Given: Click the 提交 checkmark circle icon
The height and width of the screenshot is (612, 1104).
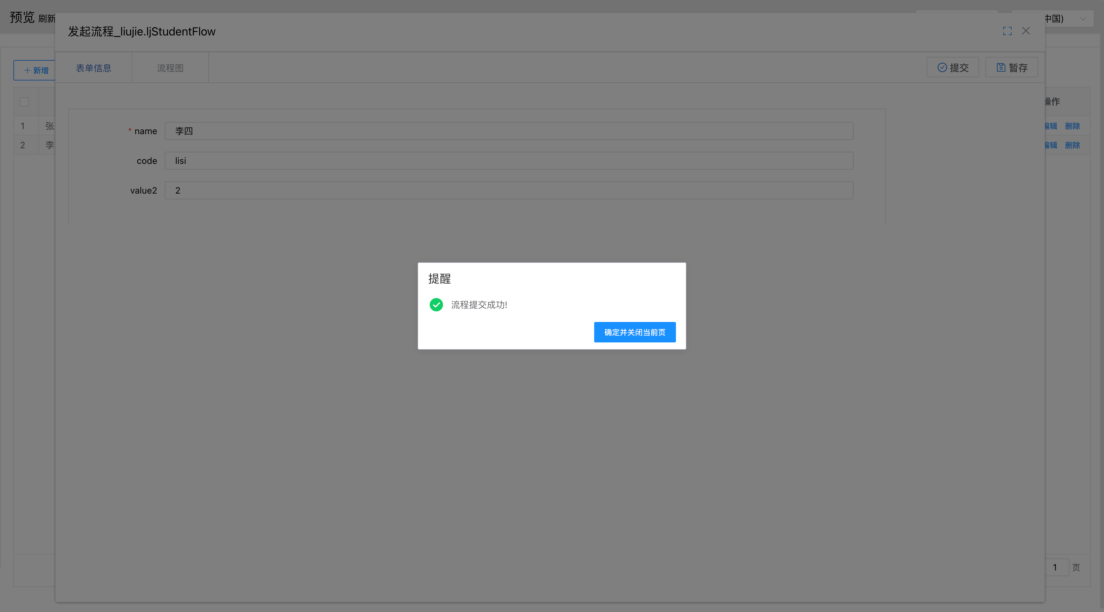Looking at the screenshot, I should 942,67.
